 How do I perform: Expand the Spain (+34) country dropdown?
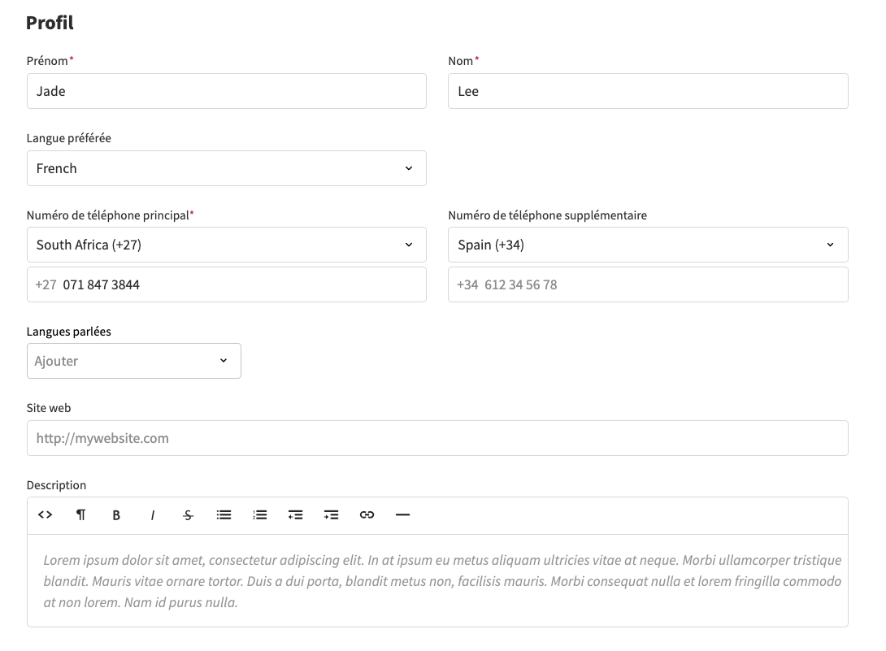click(x=648, y=244)
